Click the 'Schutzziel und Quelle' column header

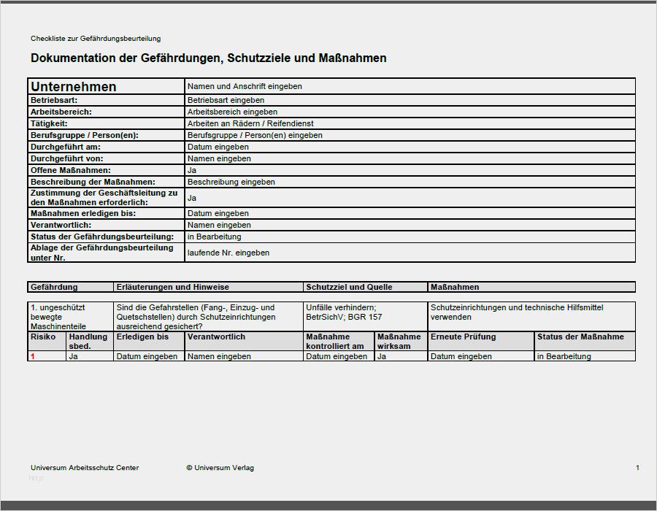point(366,287)
